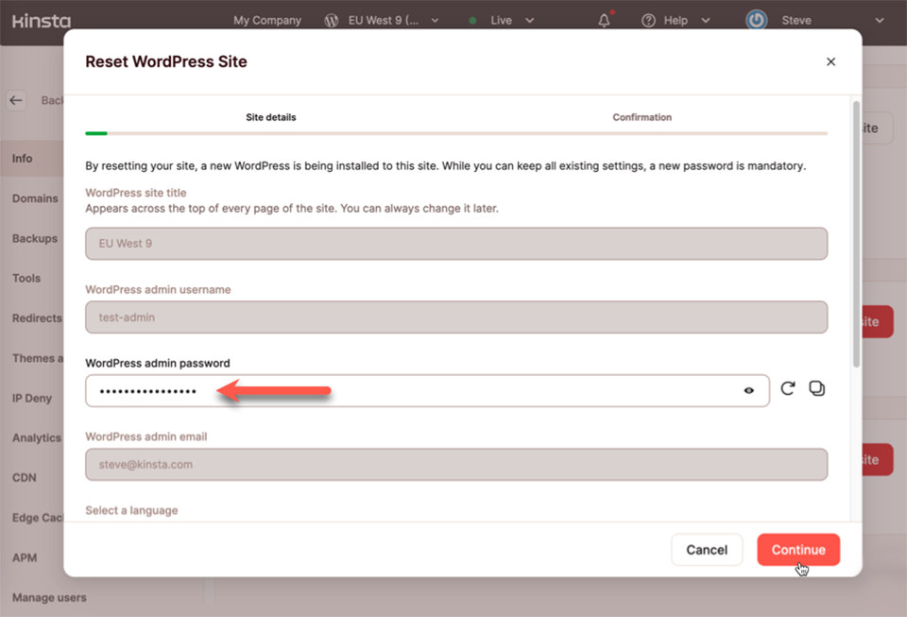
Task: Reveal the password with the eye icon
Action: (x=748, y=390)
